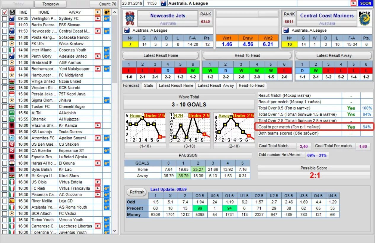This screenshot has width=375, height=243.
Task: Click pirate flag header icon in match list
Action: [12, 12]
